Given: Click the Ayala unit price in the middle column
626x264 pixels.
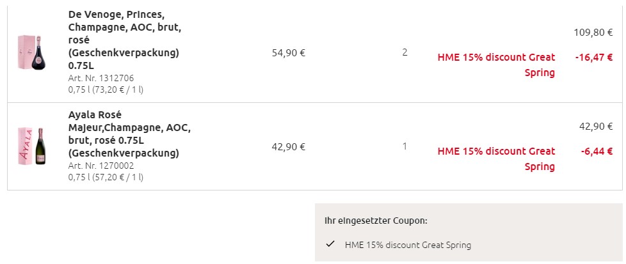Looking at the screenshot, I should coord(289,146).
